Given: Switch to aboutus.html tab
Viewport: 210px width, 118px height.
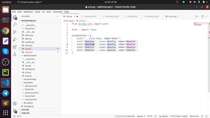Looking at the screenshot, I should click(153, 16).
